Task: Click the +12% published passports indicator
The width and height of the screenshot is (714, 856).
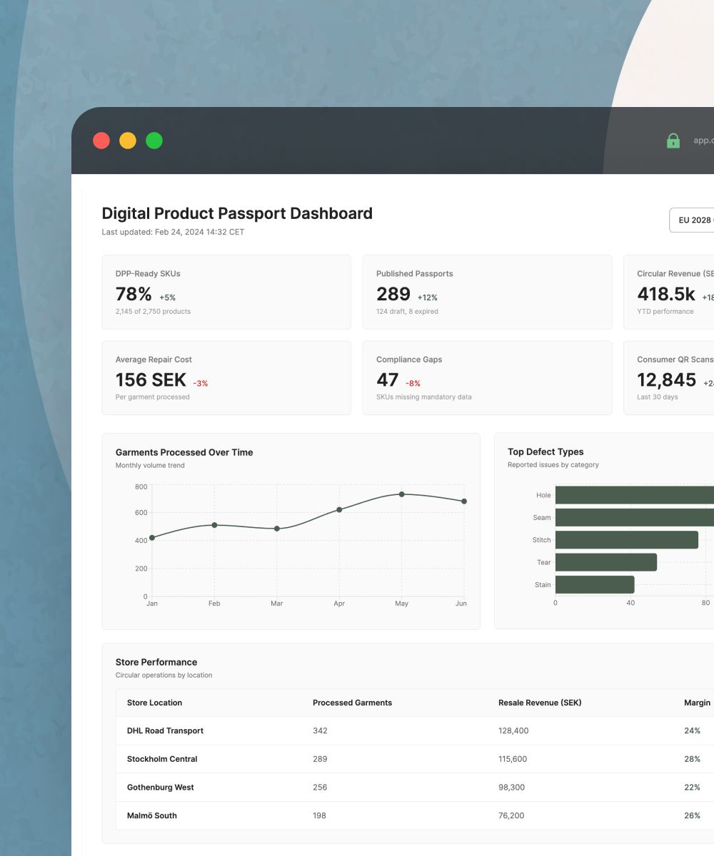Action: (x=428, y=297)
